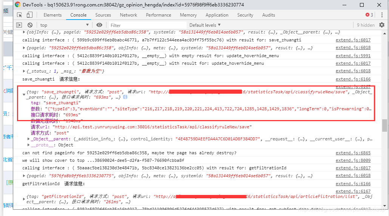Minimize the DevTools window

344,5
